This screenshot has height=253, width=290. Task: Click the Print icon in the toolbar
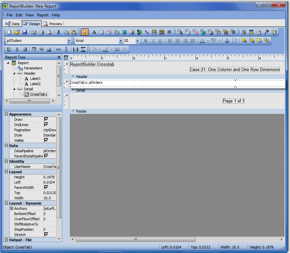click(42, 32)
